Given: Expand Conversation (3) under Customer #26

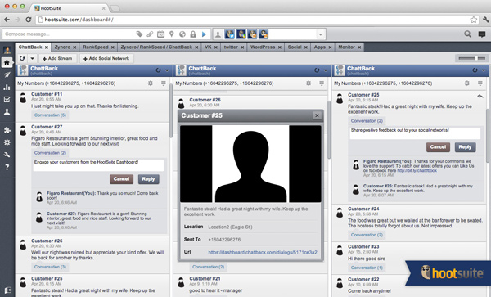Looking at the screenshot, I should [x=50, y=267].
